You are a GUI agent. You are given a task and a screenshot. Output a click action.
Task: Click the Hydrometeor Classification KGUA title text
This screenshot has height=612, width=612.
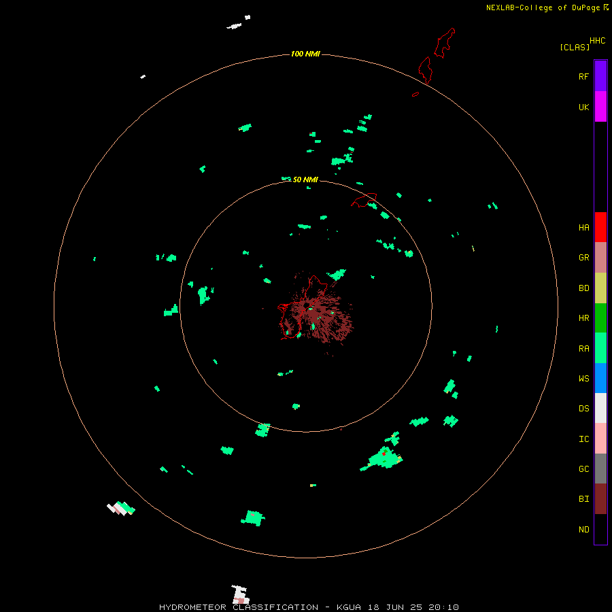(309, 607)
